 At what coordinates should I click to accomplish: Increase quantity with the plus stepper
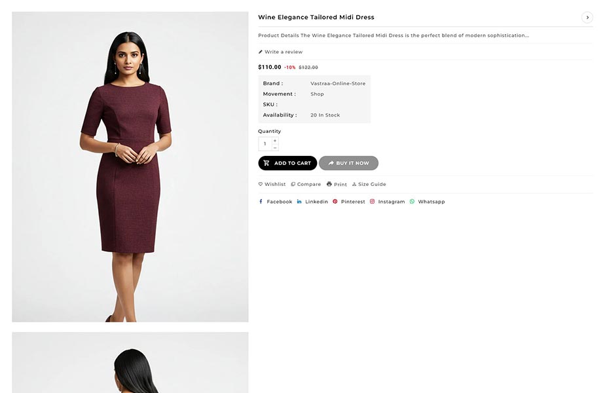pos(275,140)
